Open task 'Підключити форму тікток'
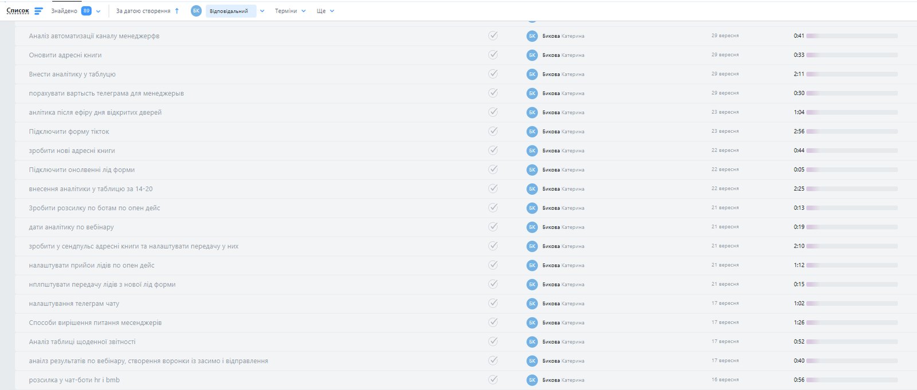Screen dimensions: 917x390 69,132
